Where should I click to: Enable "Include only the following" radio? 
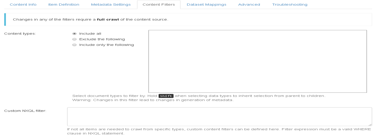[x=74, y=45]
